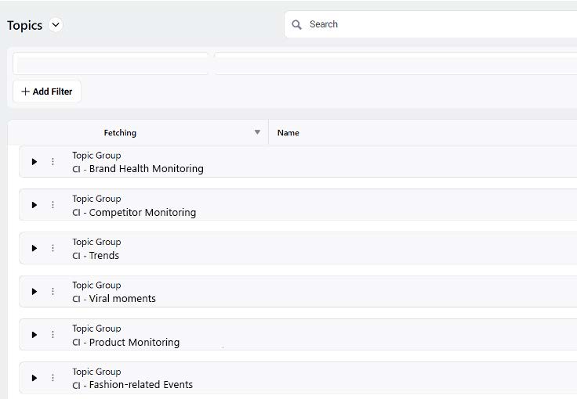Viewport: 577px width, 399px height.
Task: Expand the CI - Trends group
Action: point(34,248)
